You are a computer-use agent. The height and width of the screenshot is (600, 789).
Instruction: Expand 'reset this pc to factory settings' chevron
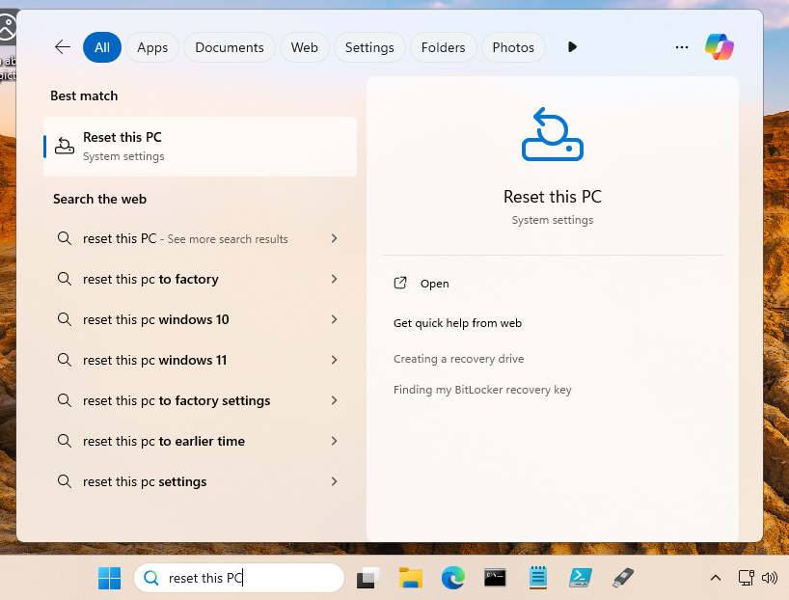coord(334,400)
